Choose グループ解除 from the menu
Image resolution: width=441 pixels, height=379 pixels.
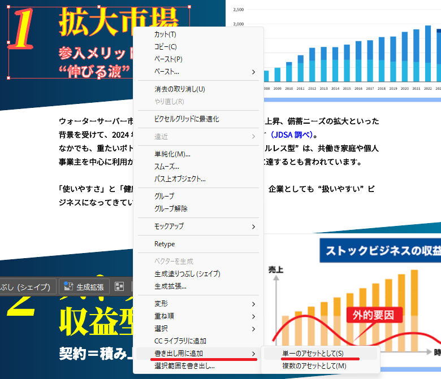click(171, 208)
